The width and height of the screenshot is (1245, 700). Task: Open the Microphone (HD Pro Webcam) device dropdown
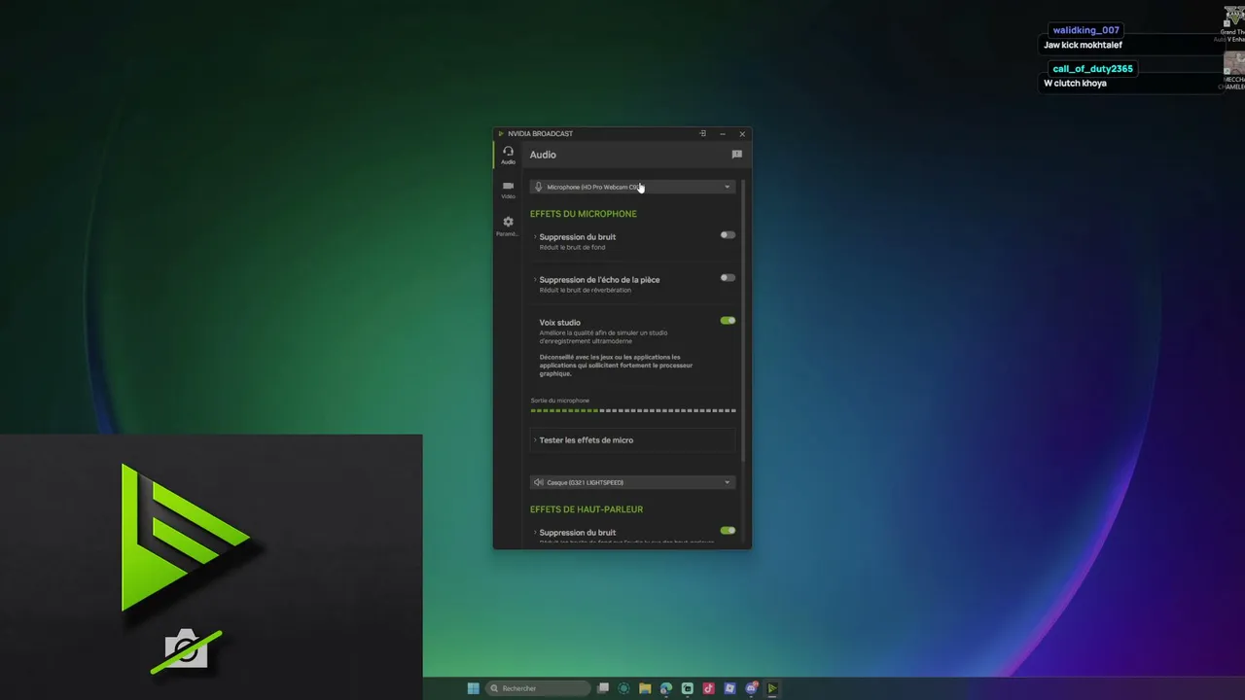tap(632, 187)
